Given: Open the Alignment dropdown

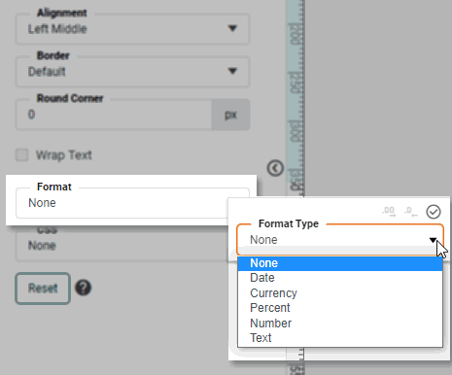Looking at the screenshot, I should click(132, 29).
